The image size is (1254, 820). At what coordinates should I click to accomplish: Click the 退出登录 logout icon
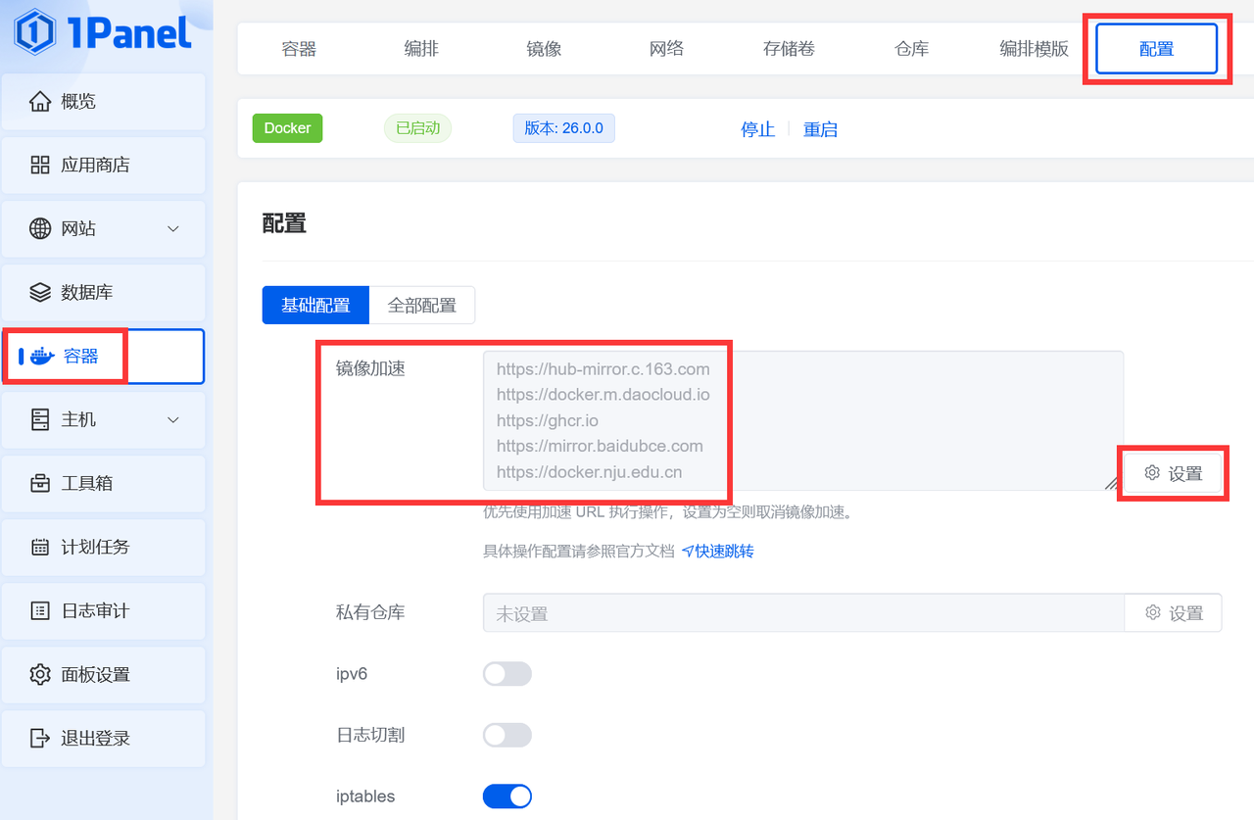click(x=40, y=738)
